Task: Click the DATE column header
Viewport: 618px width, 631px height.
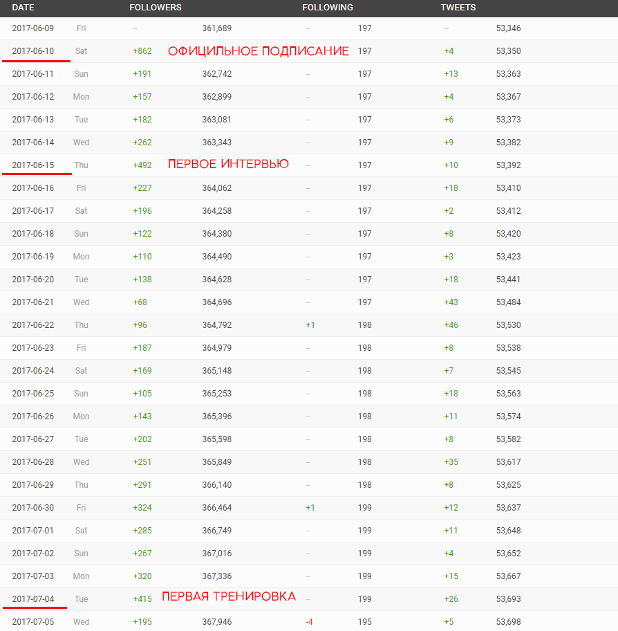Action: pyautogui.click(x=23, y=8)
